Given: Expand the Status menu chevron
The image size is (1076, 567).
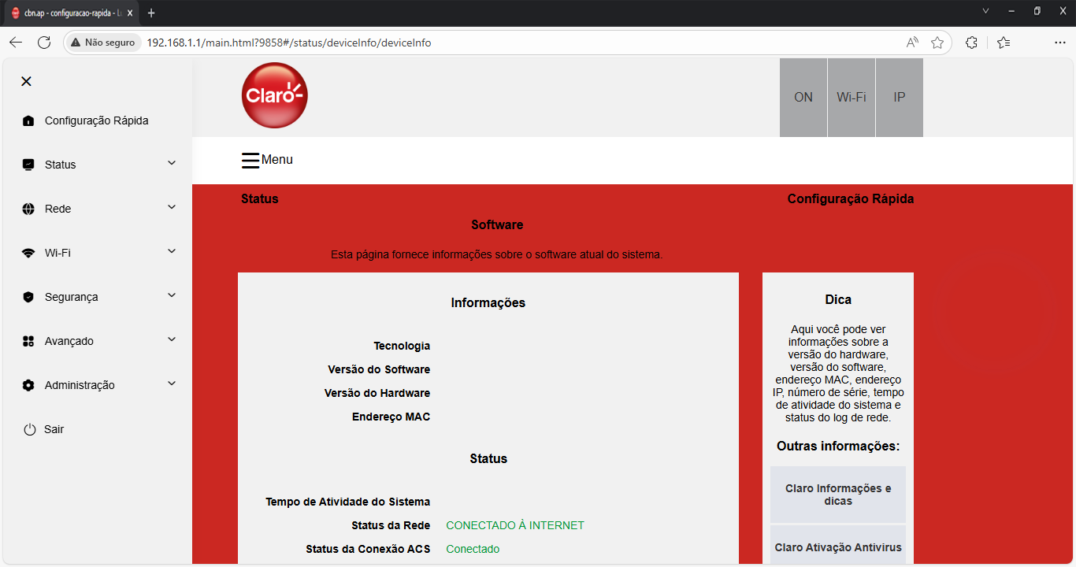Looking at the screenshot, I should coord(172,163).
